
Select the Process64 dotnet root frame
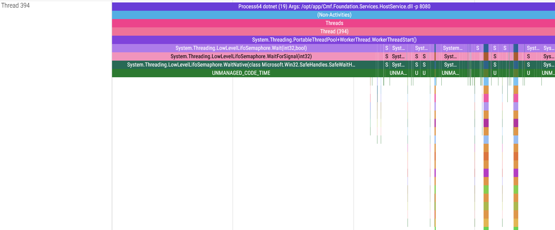point(334,7)
